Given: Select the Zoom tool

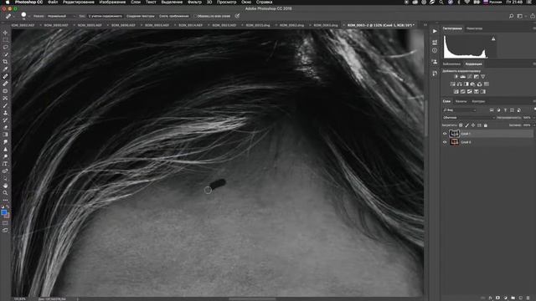Looking at the screenshot, I should 5,193.
